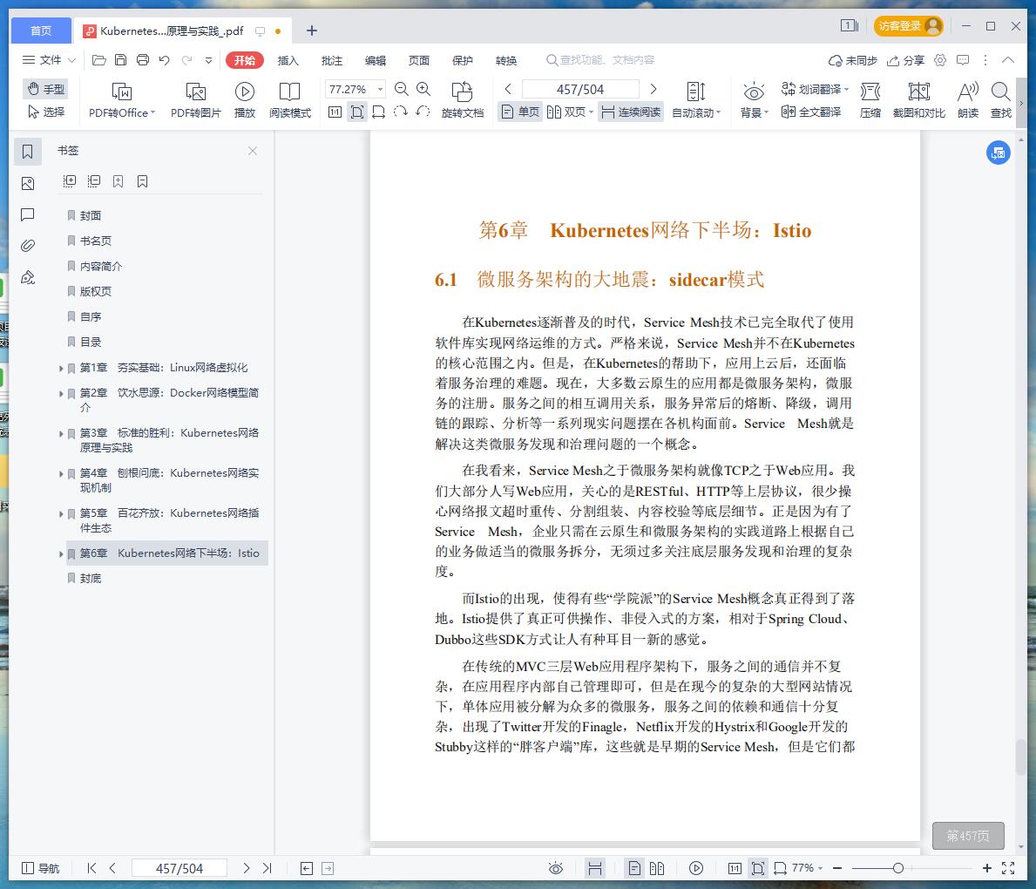Screen dimensions: 1036x889
Task: Open the attachments paperclip panel
Action: (x=28, y=246)
